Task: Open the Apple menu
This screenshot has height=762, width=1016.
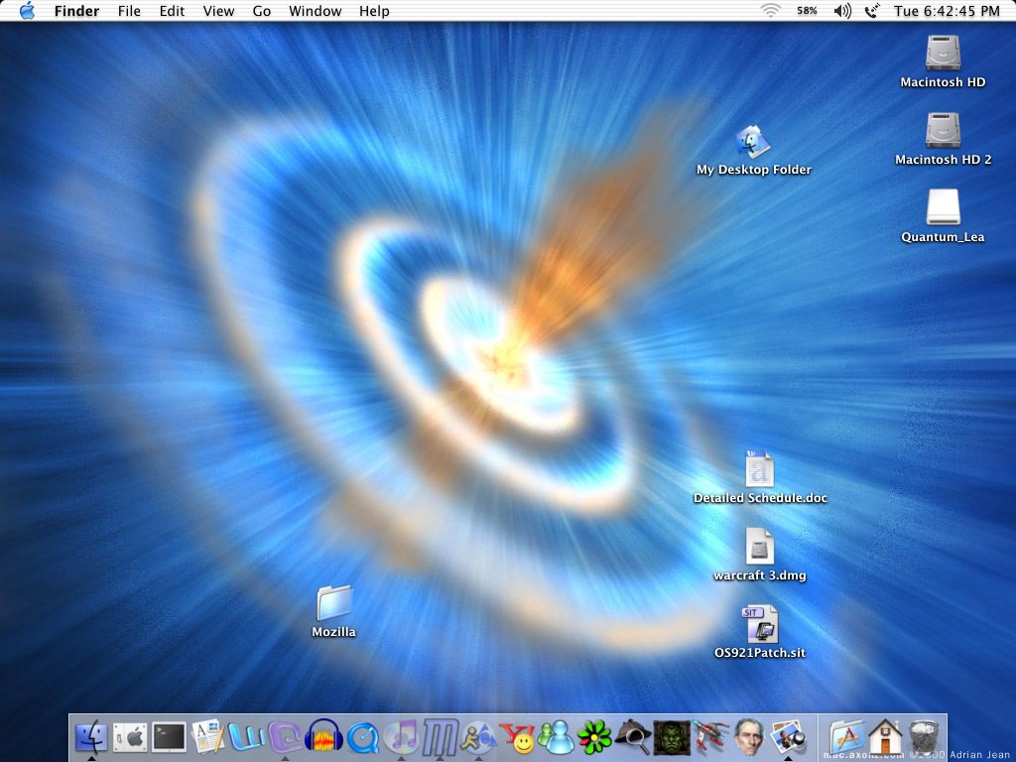Action: coord(27,11)
